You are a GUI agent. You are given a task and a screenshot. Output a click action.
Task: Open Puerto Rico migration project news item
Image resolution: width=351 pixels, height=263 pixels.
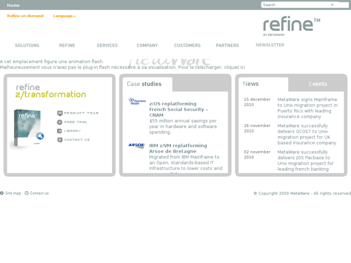pyautogui.click(x=308, y=108)
